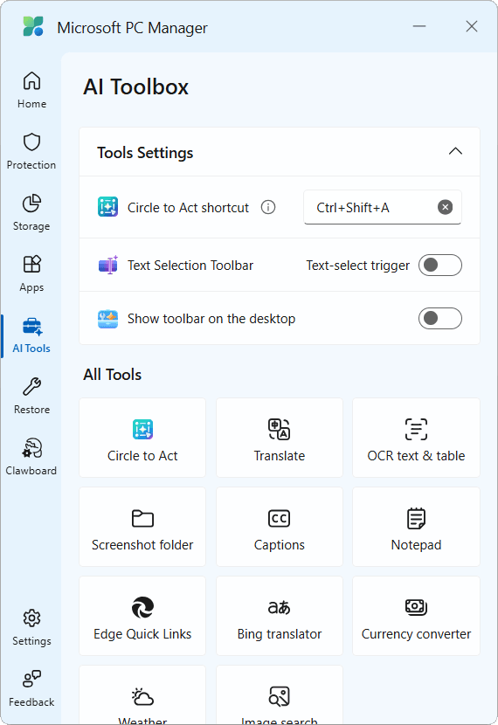The width and height of the screenshot is (498, 725).
Task: Open the Notepad tool tile
Action: [x=416, y=527]
